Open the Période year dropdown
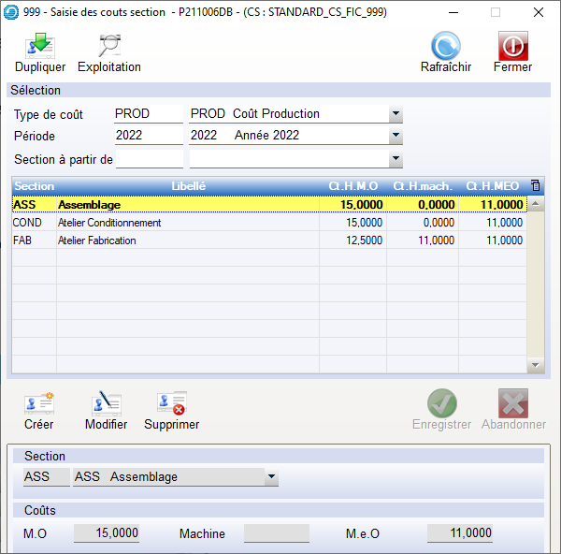Viewport: 561px width, 554px height. point(396,136)
